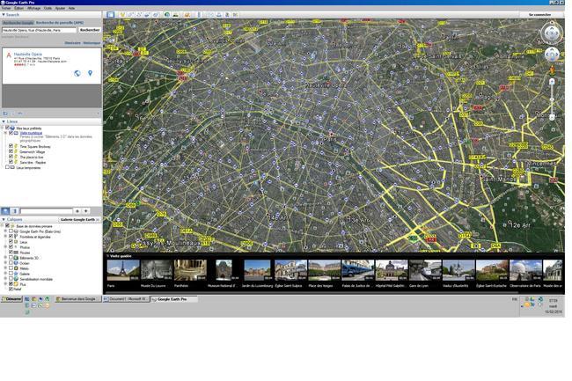Select the Add Placemark pushpin tool
572x381 pixels.
coord(122,15)
